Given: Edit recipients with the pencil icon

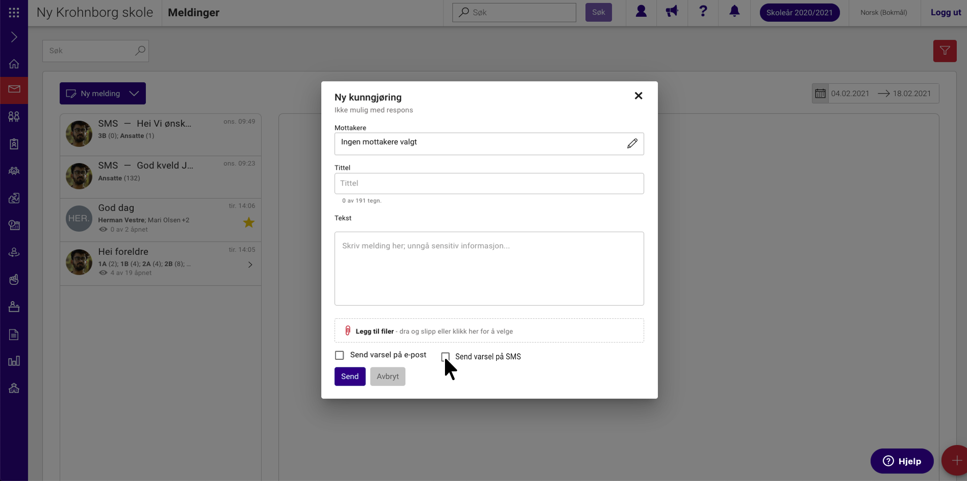Looking at the screenshot, I should [632, 144].
